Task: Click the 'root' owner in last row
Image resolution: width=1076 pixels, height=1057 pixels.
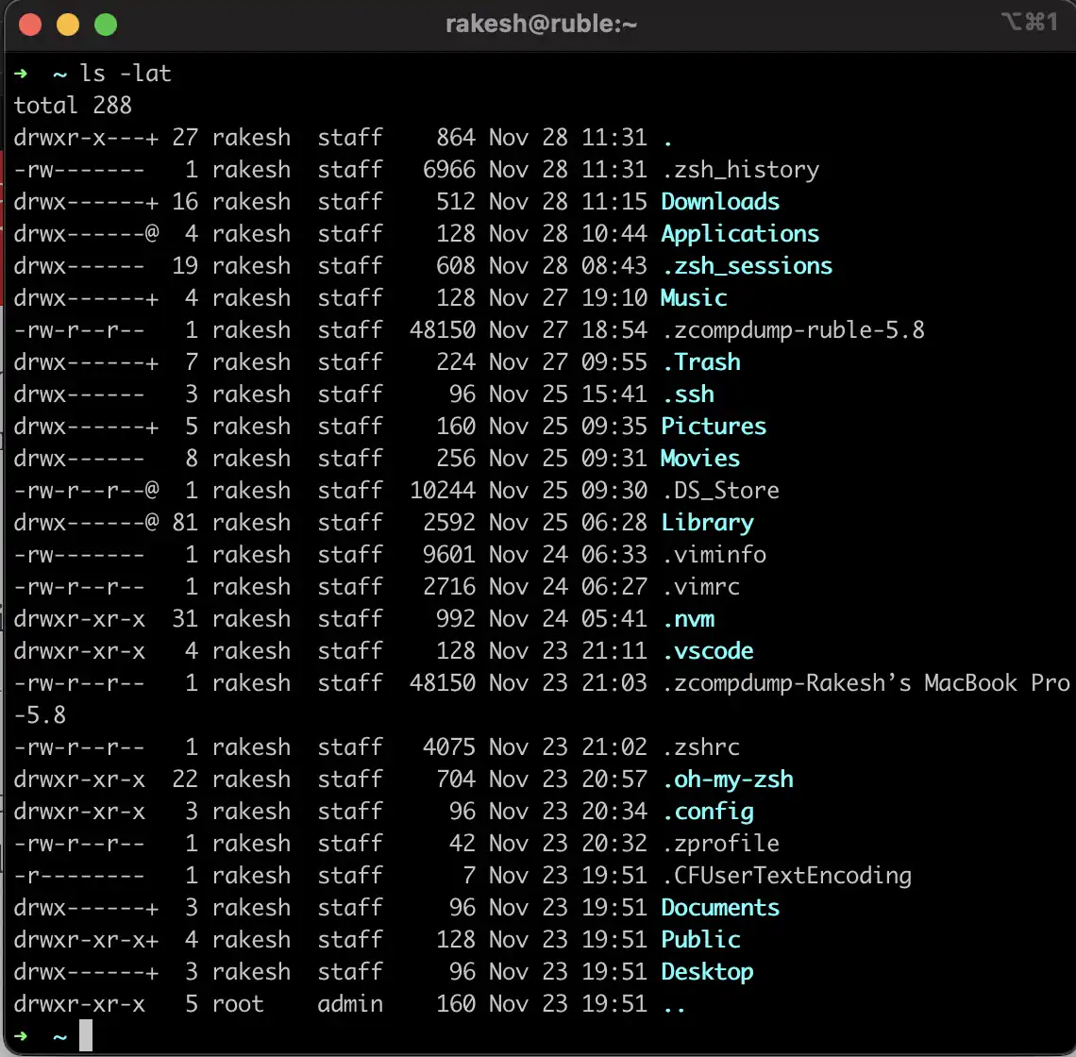Action: (238, 1004)
